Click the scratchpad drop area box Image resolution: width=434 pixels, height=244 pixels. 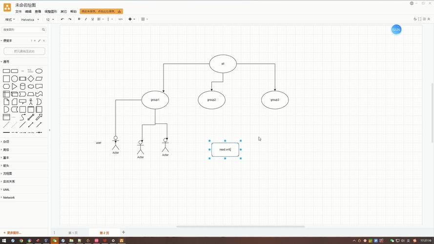pos(24,51)
